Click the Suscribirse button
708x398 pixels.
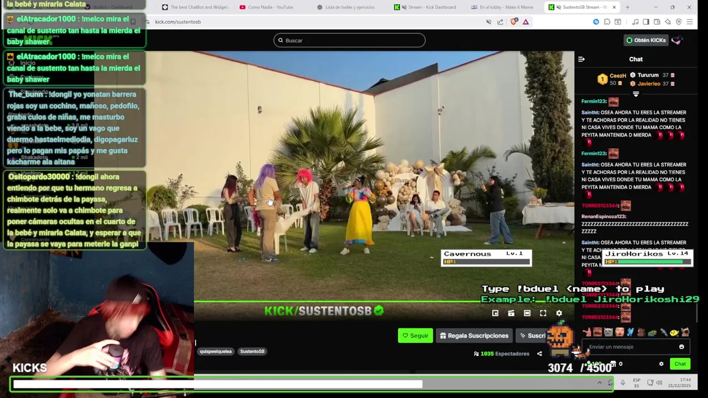(x=532, y=336)
